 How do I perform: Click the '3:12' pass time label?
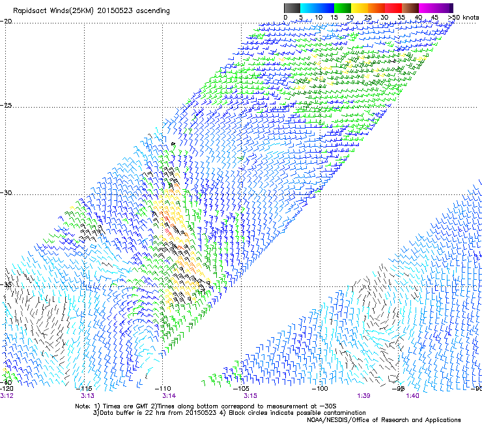tap(7, 396)
